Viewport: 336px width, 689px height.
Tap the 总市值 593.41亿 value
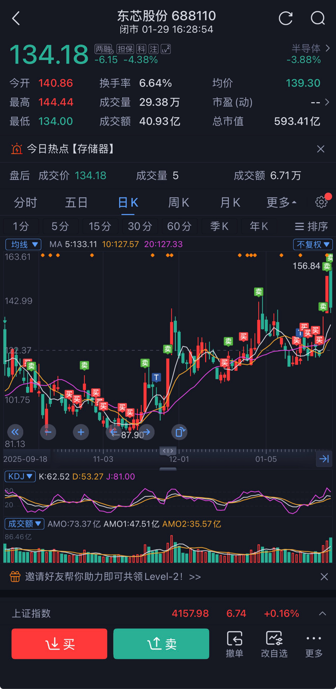pos(297,121)
